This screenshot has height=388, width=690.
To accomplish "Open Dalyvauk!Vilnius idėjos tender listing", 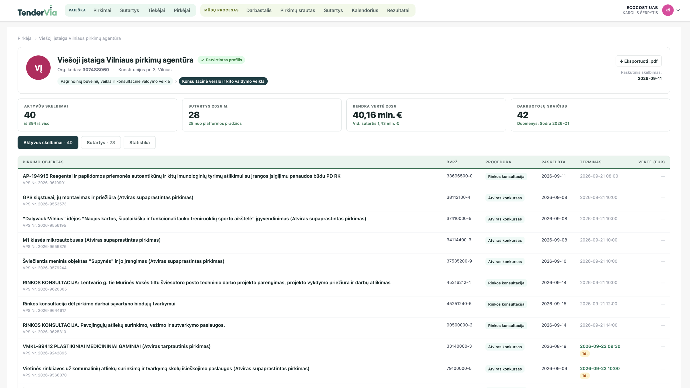I will (344, 222).
